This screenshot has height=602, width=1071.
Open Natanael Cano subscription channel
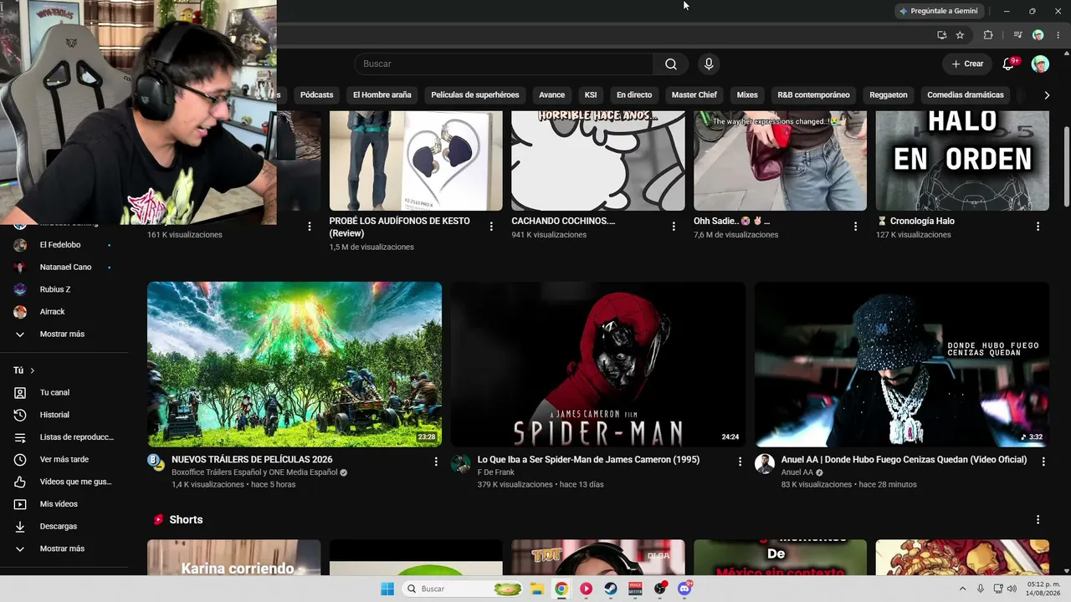point(64,268)
